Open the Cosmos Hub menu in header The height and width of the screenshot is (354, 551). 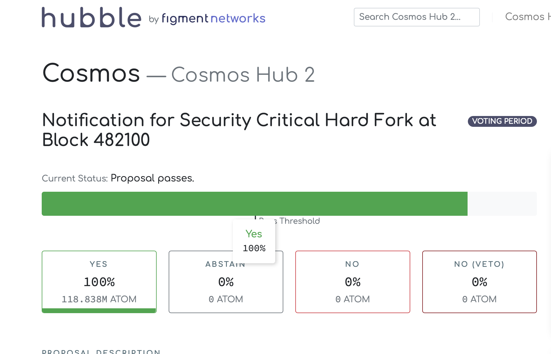point(528,17)
